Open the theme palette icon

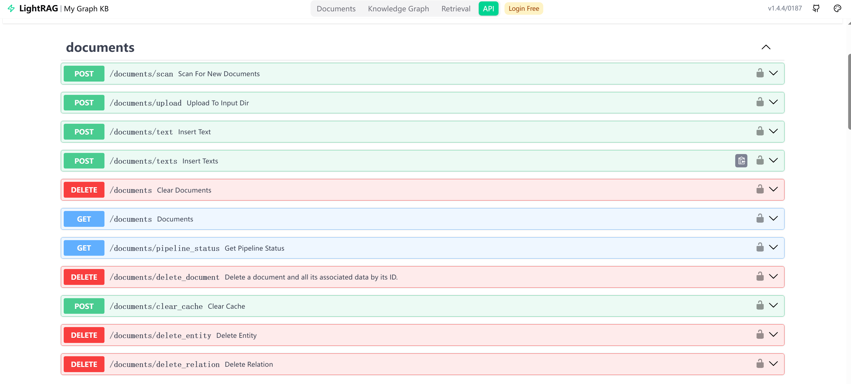tap(837, 8)
